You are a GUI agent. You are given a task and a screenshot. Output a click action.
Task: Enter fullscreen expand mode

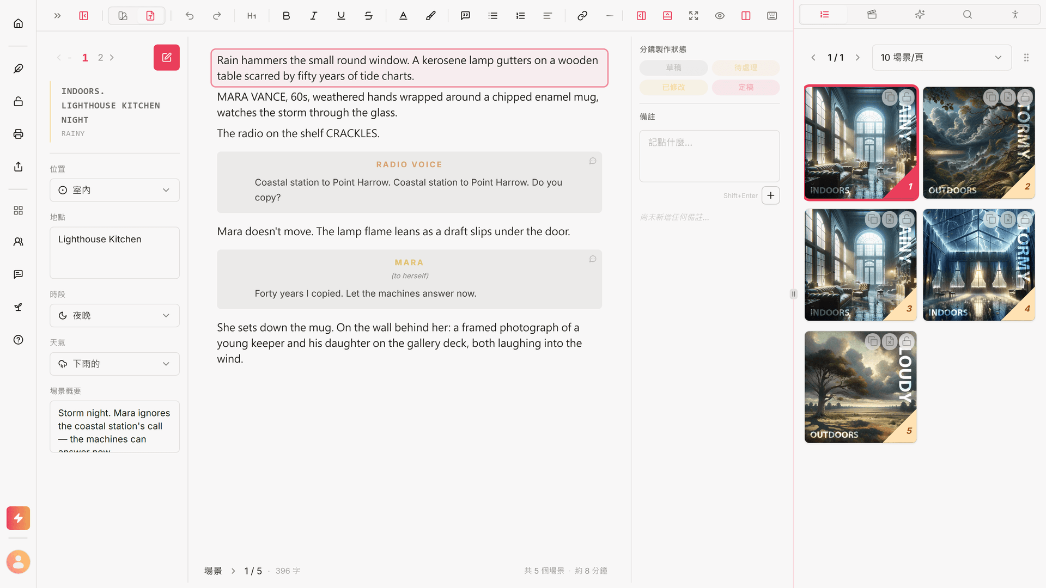[x=693, y=16]
